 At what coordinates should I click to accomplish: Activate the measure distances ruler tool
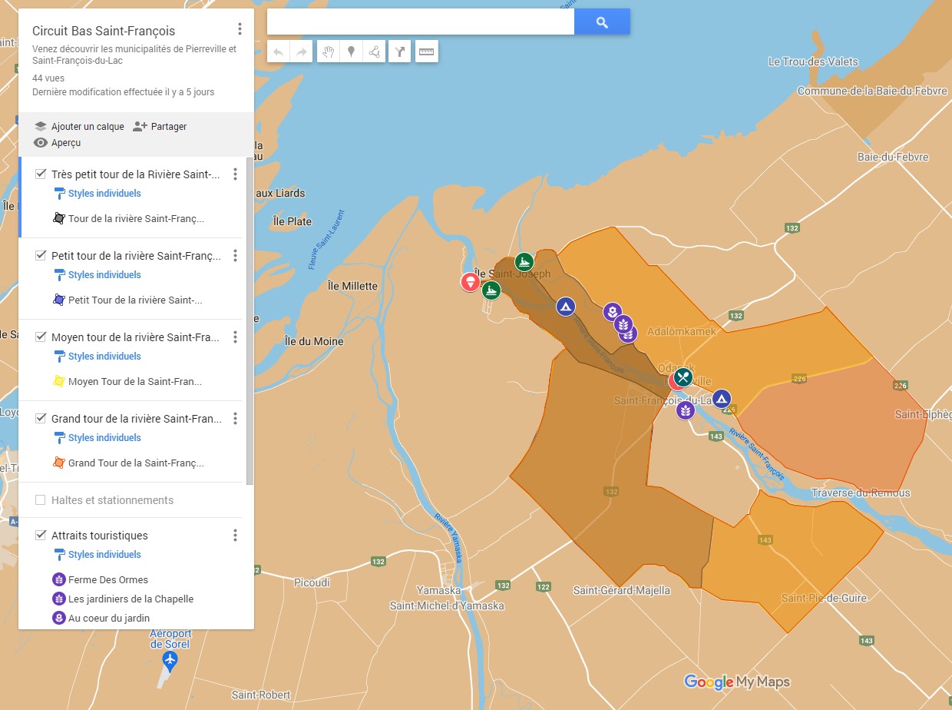point(426,52)
